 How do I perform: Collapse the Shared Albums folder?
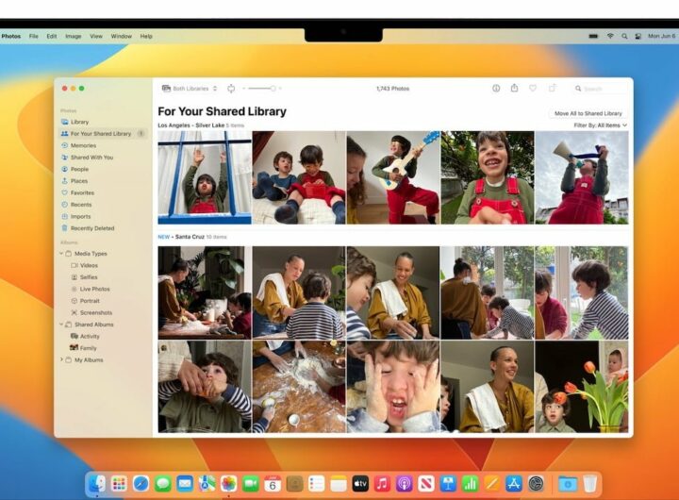pos(62,325)
